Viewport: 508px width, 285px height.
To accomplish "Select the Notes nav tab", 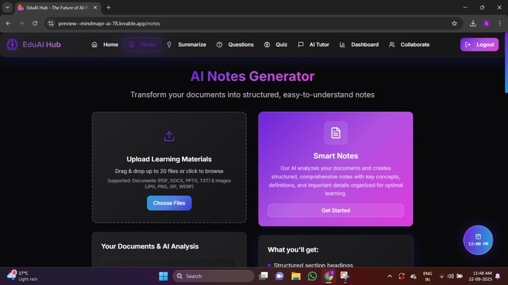I will coord(142,45).
